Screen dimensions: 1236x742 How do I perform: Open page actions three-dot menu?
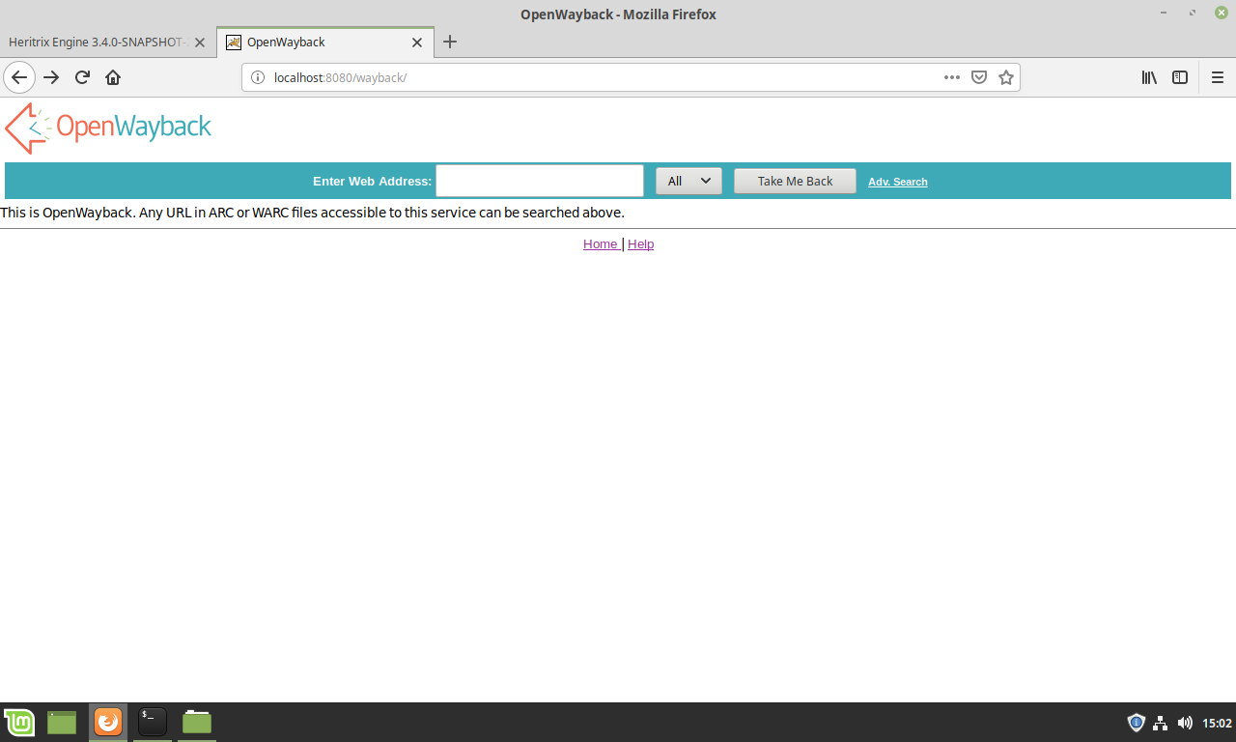pyautogui.click(x=952, y=77)
